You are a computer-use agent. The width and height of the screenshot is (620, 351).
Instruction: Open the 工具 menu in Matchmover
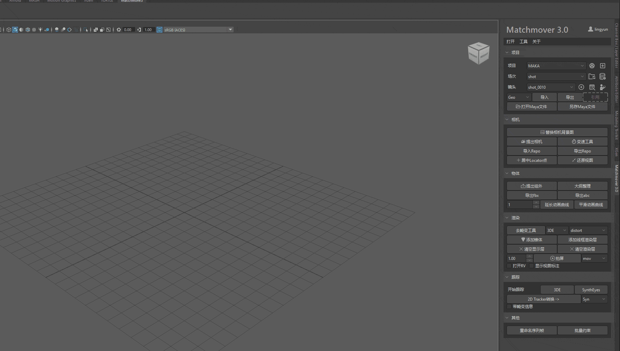coord(523,41)
